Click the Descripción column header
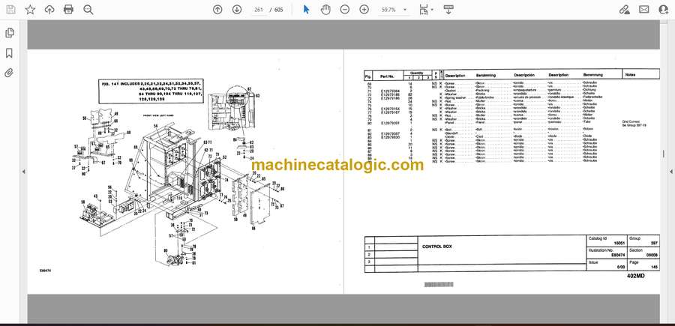The width and height of the screenshot is (675, 326). coord(524,75)
